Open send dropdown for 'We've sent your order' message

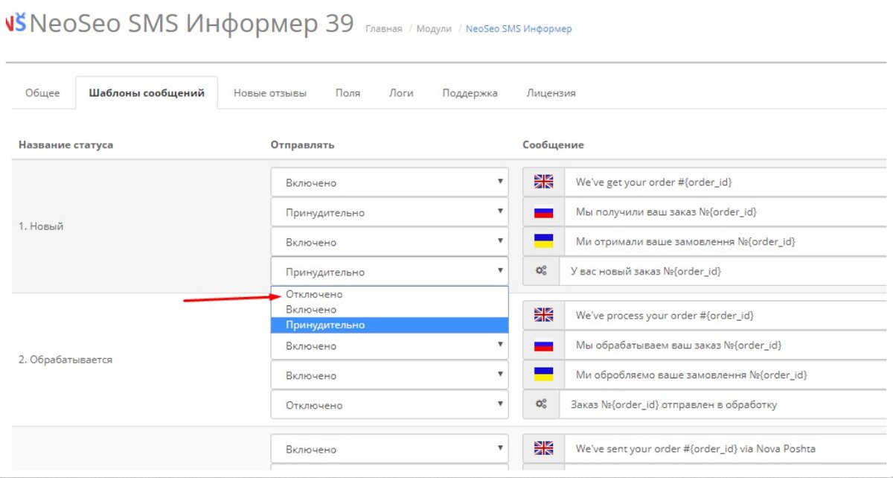[x=389, y=449]
